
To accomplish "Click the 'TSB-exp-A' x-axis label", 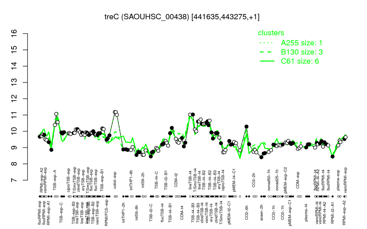I will (x=55, y=180).
